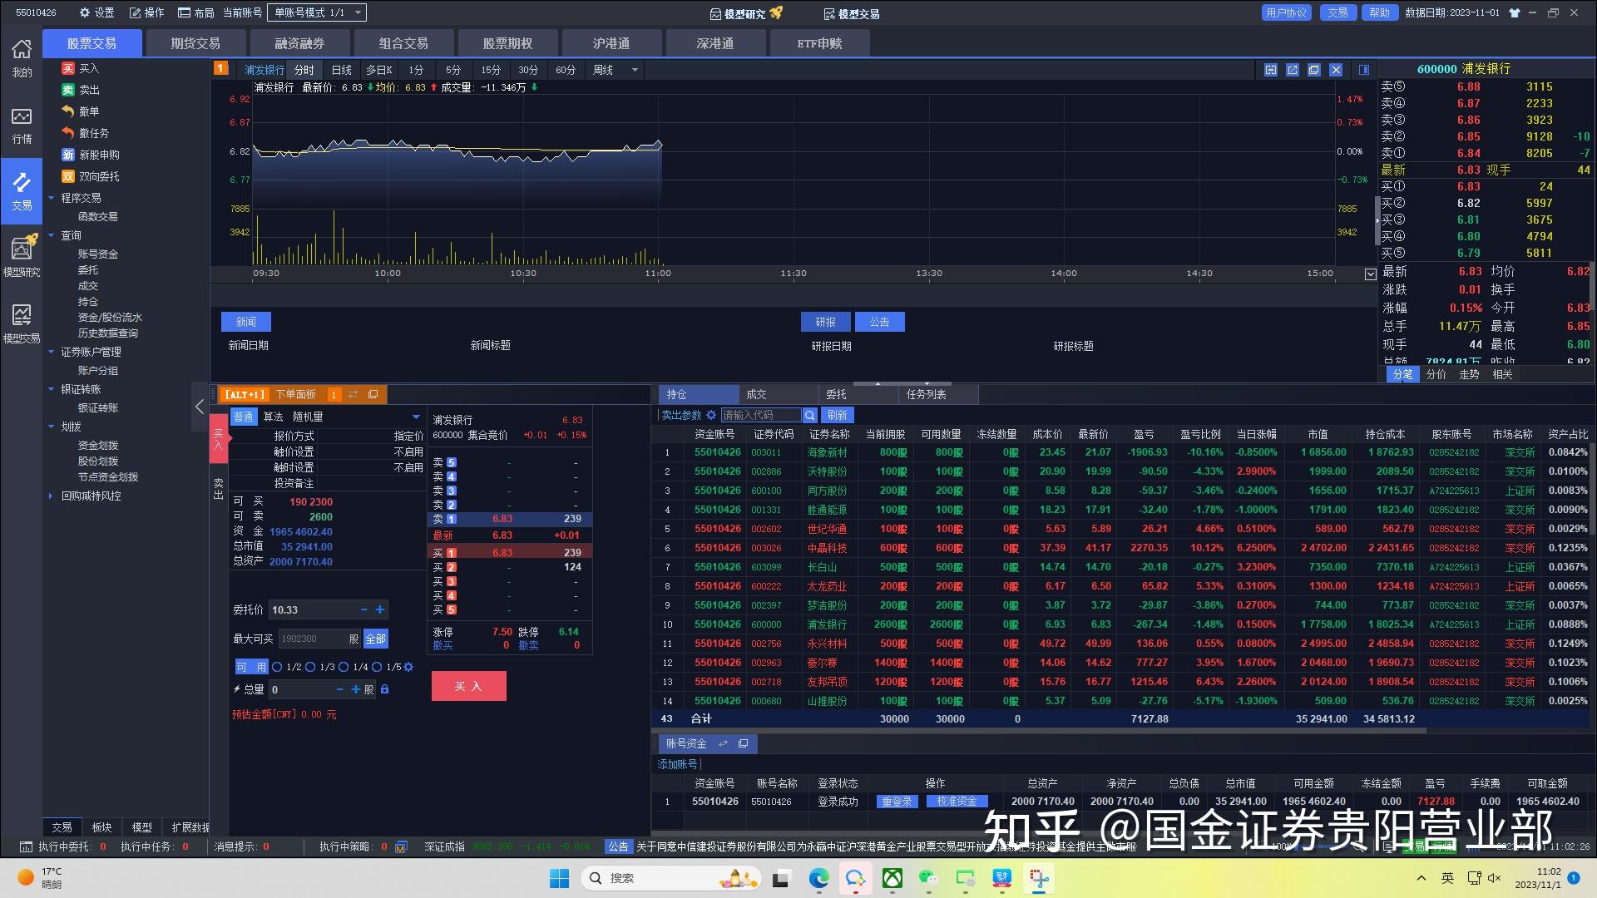1597x898 pixels.
Task: Select the 1/5 position radio button
Action: point(377,667)
